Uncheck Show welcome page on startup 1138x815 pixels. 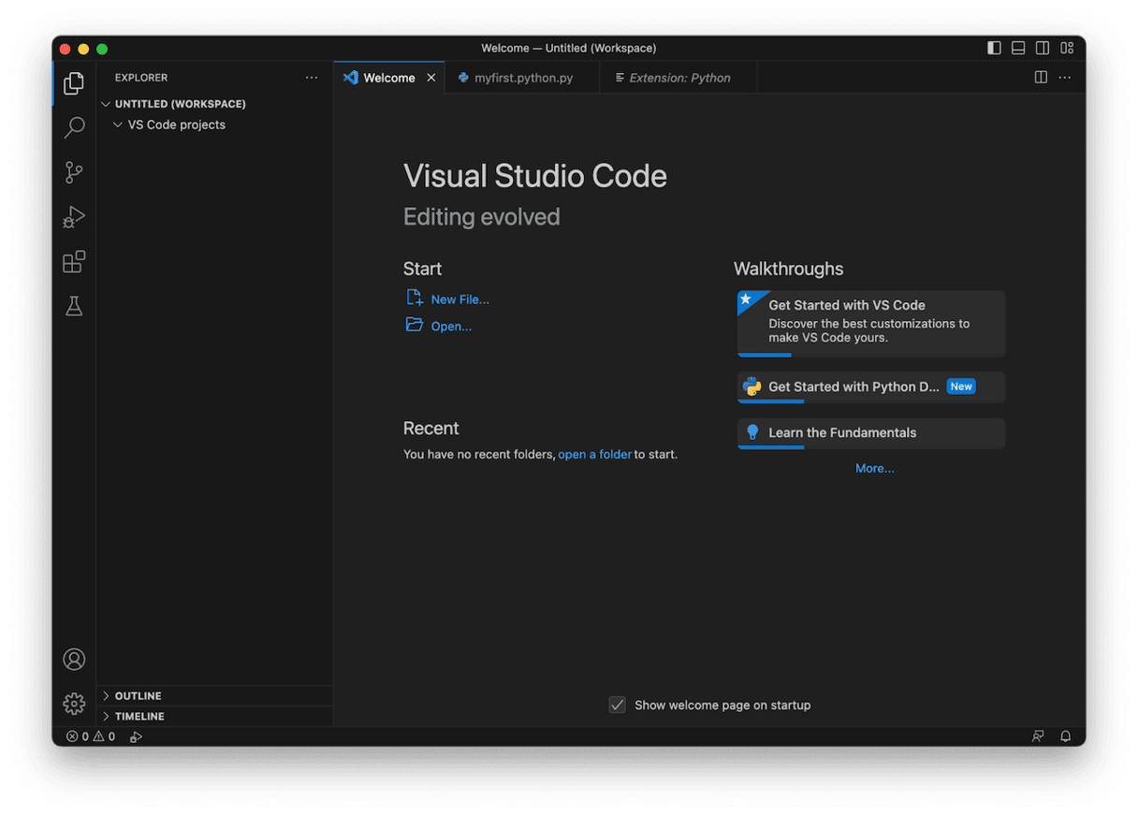[618, 705]
